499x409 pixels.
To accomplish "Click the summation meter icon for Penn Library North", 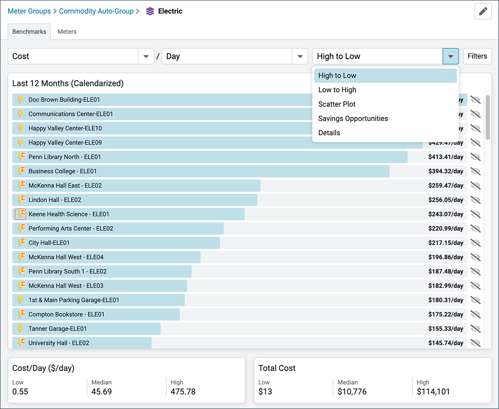I will pyautogui.click(x=22, y=157).
